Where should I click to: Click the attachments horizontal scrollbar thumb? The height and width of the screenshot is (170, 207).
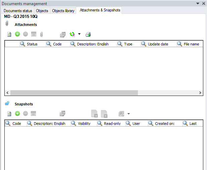(x=74, y=93)
